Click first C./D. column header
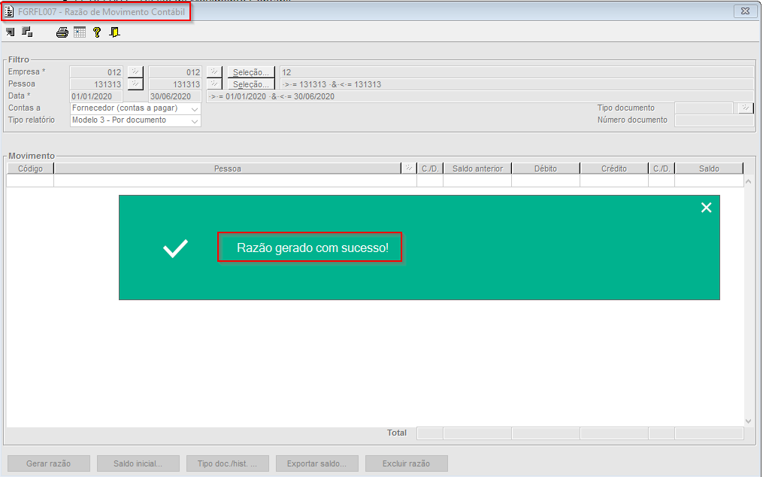Screen dimensions: 763x477 [x=430, y=169]
